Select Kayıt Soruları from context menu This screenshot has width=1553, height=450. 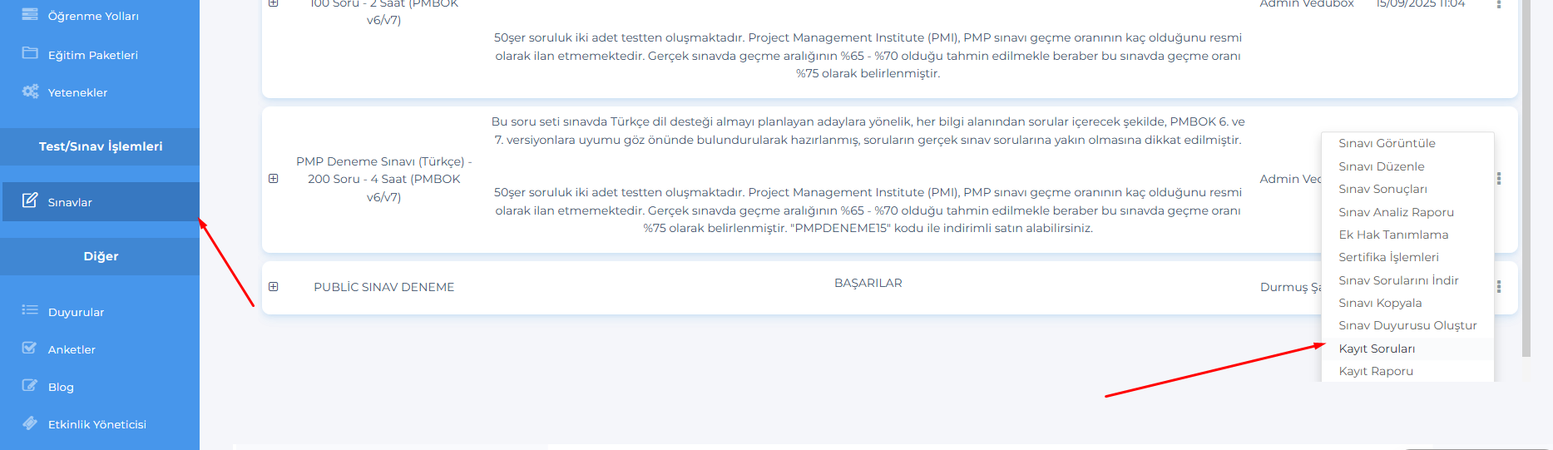point(1377,349)
